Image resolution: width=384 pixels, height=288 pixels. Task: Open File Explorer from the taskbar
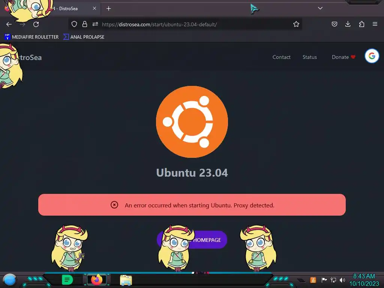click(126, 280)
